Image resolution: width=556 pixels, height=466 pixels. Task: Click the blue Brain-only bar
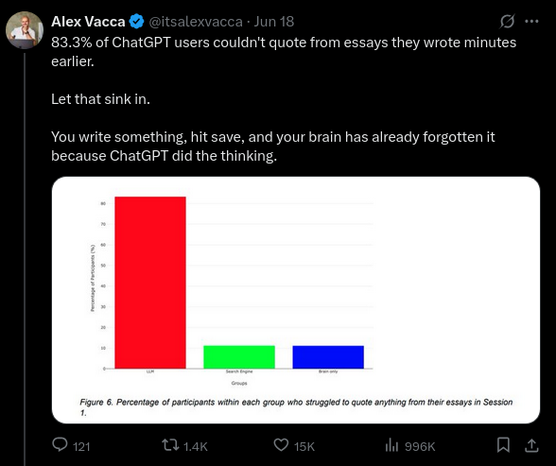[x=328, y=357]
